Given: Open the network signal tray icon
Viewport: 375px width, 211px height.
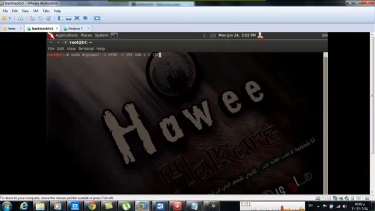Looking at the screenshot, I should [338, 206].
